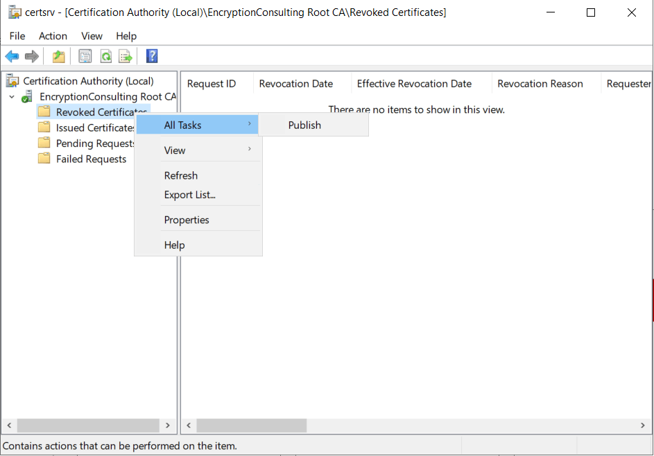Click right arrow of tree pane scrollbar

[168, 425]
